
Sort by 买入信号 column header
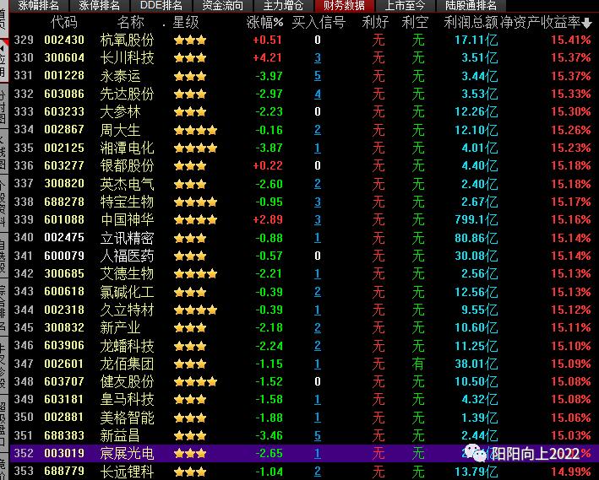point(319,23)
